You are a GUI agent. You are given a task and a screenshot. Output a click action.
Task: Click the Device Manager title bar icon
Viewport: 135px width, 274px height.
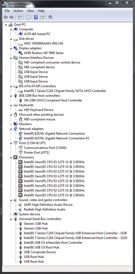click(4, 4)
